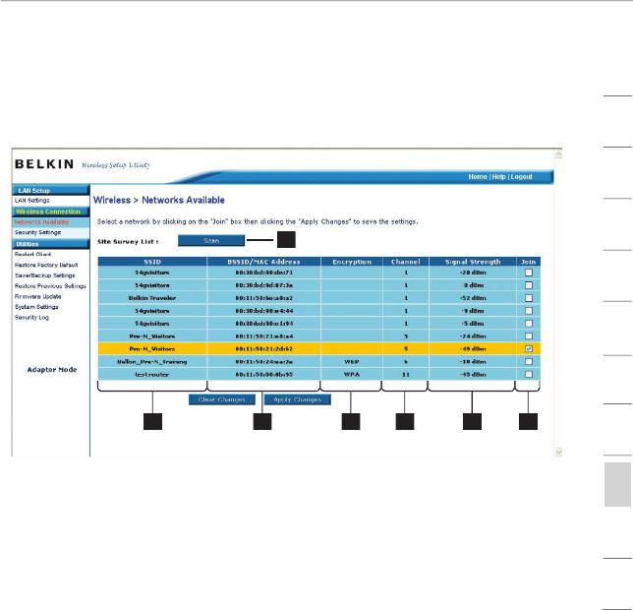Open the Home link
The height and width of the screenshot is (610, 633).
478,176
